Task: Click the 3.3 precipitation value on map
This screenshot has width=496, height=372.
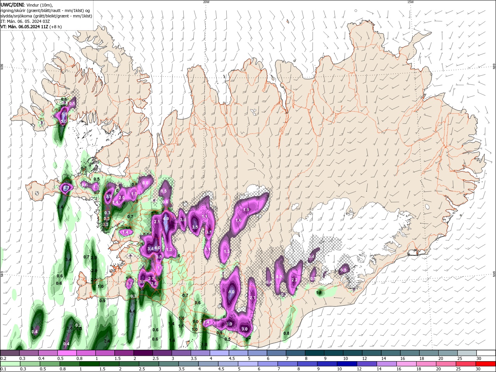Action: [x=229, y=324]
